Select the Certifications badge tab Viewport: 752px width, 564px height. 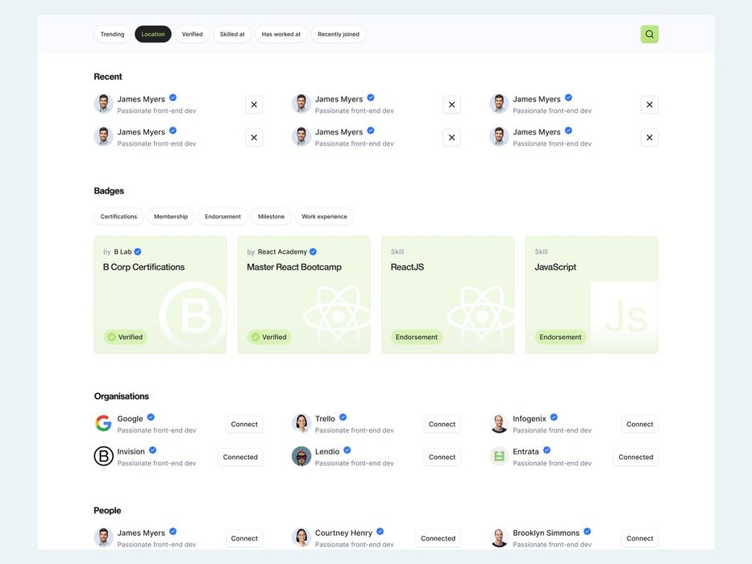click(x=118, y=217)
